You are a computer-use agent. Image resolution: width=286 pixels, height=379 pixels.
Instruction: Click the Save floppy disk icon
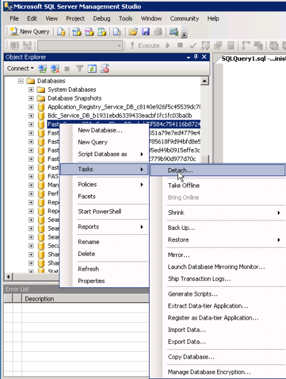point(145,32)
